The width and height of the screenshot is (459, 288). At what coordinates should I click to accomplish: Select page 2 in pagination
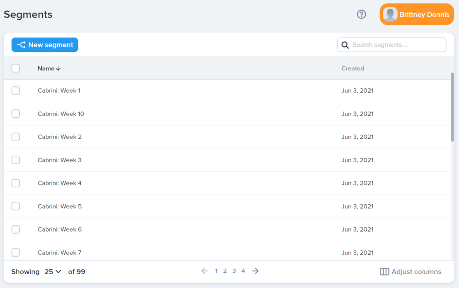[x=225, y=271]
